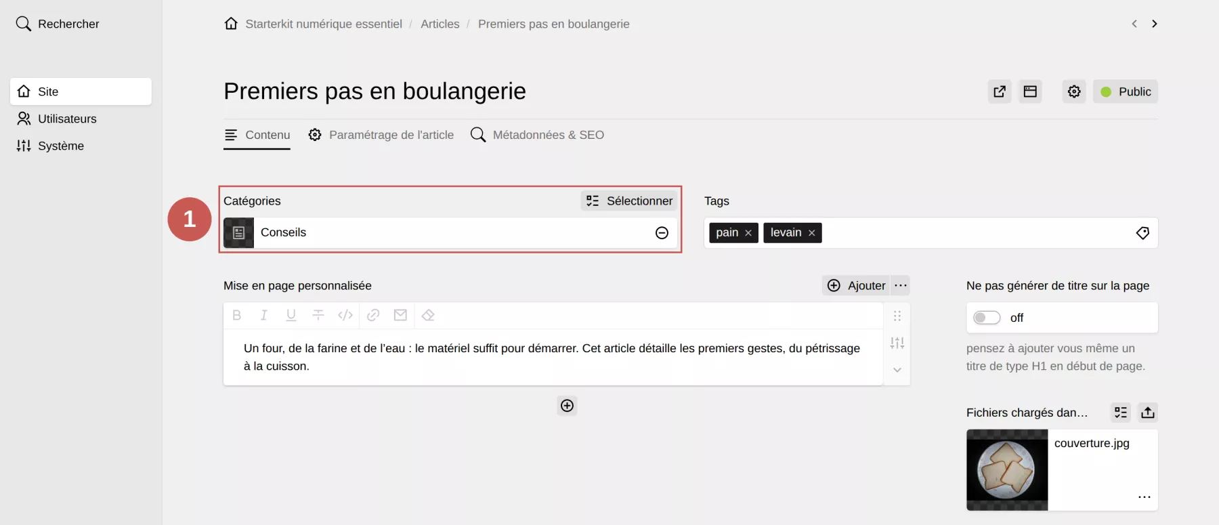This screenshot has height=525, width=1219.
Task: Open the Conseils category entry
Action: (450, 232)
